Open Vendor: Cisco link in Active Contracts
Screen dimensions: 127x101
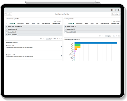(x=12, y=32)
